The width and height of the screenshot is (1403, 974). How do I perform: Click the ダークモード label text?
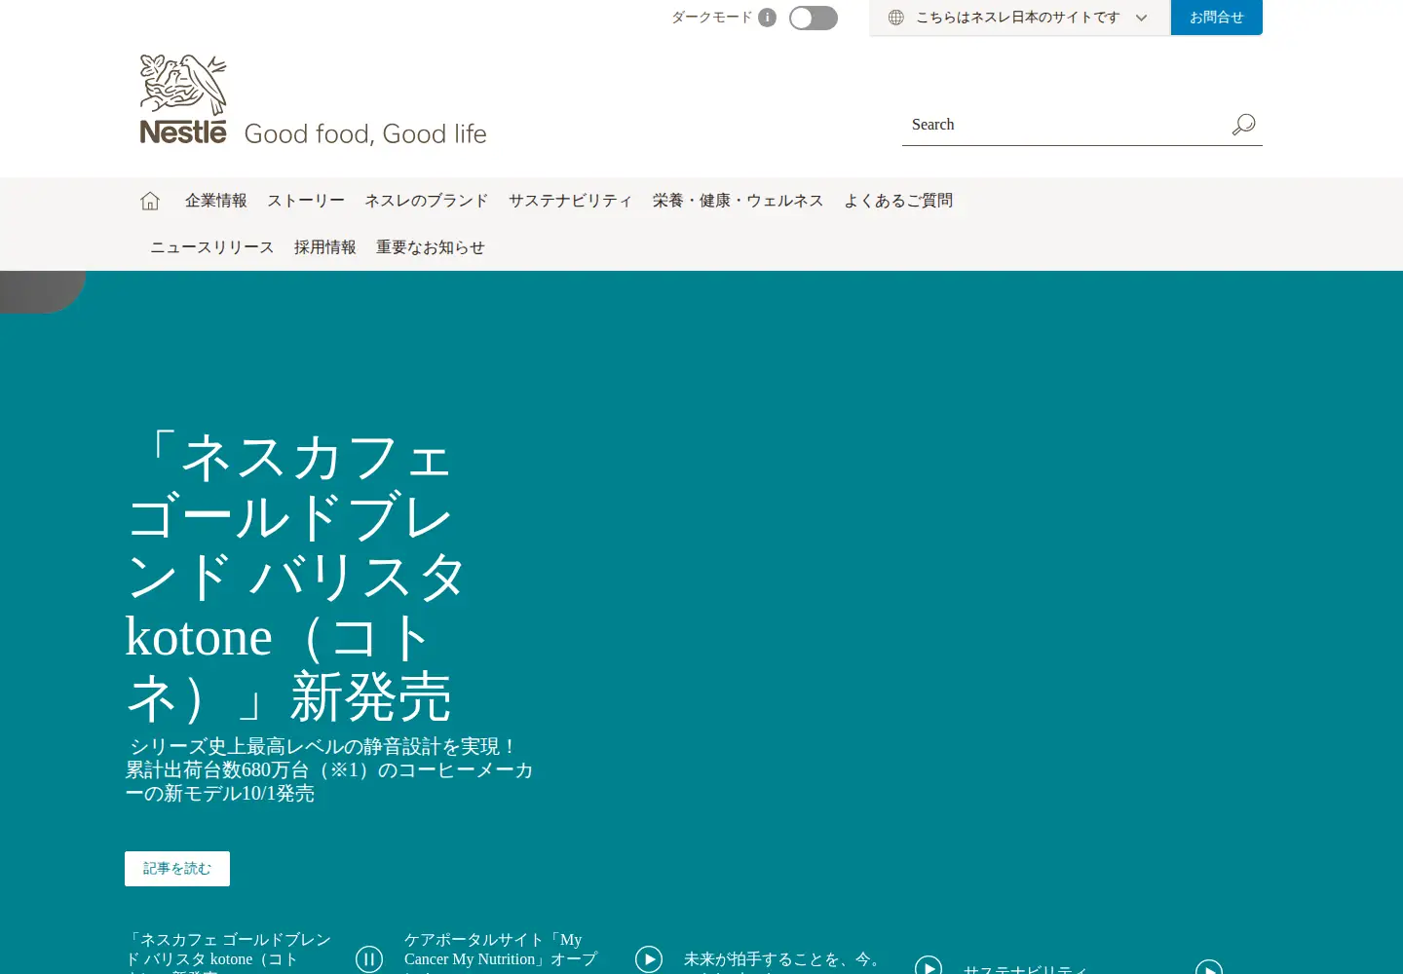coord(712,18)
